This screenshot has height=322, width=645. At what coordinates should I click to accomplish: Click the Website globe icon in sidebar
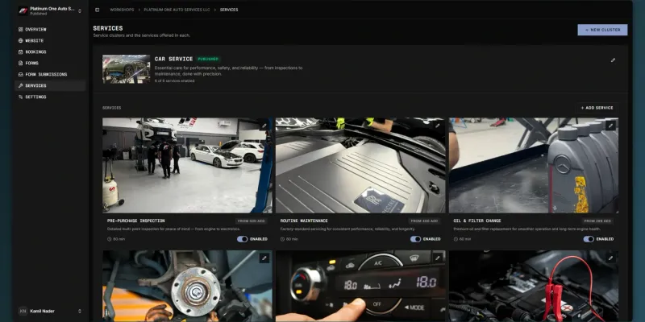(21, 41)
